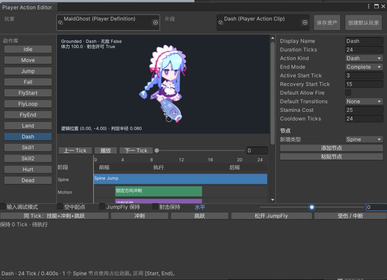
Task: Open the window options kebab menu
Action: coord(368,6)
